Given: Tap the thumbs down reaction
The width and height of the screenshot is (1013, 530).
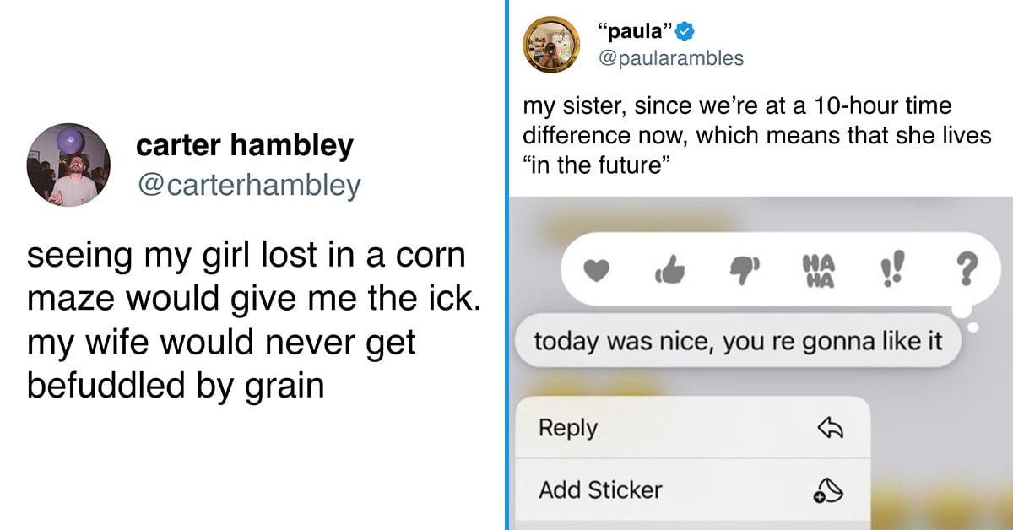Looking at the screenshot, I should pos(745,272).
